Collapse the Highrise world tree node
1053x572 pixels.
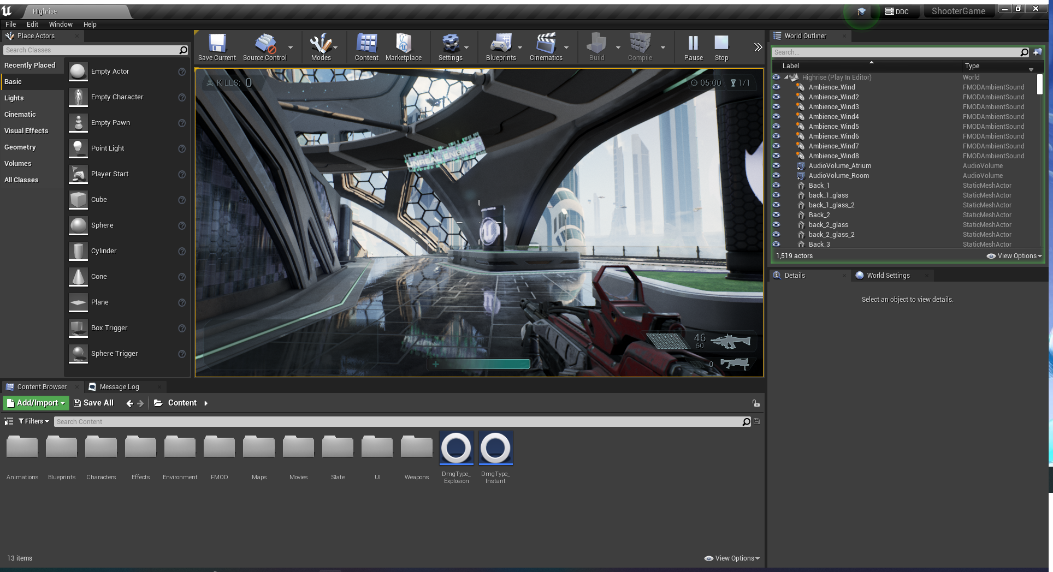[786, 77]
